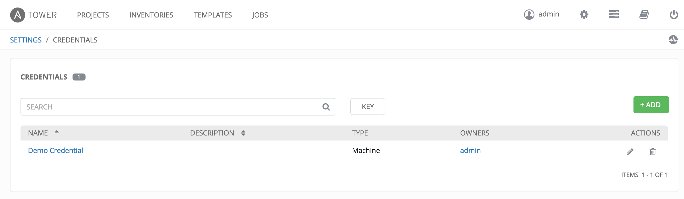This screenshot has width=684, height=199.
Task: Click the admin user avatar icon
Action: (529, 14)
